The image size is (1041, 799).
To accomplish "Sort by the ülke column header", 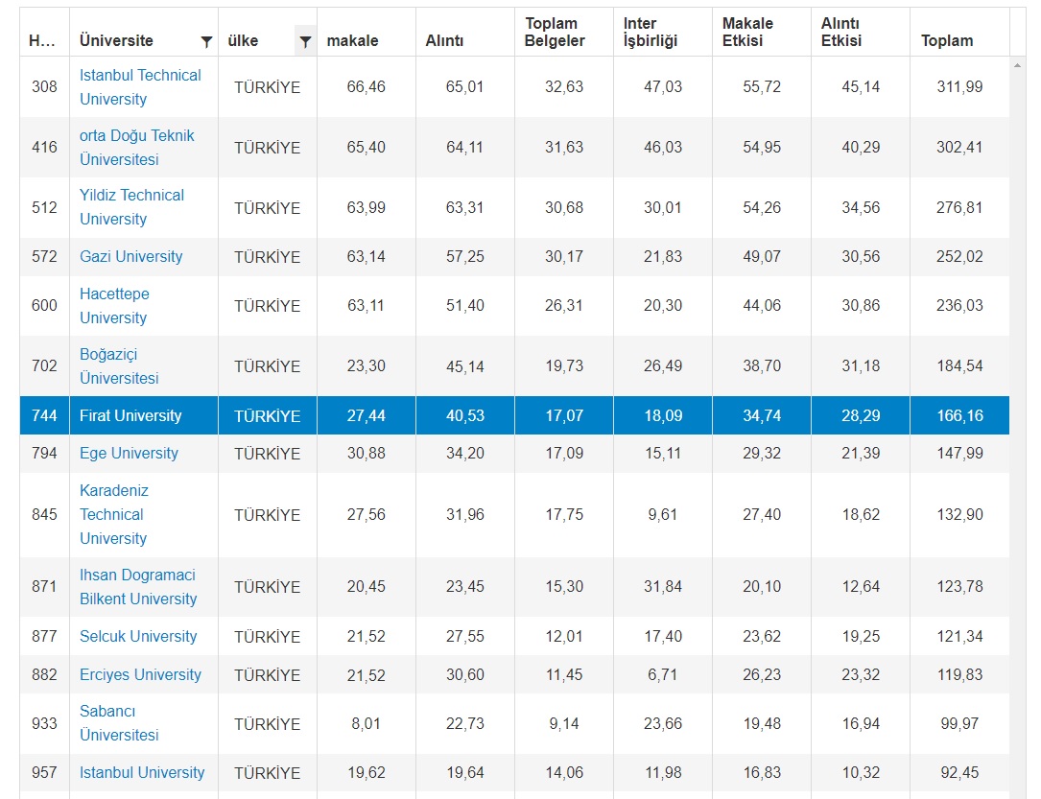I will point(243,40).
